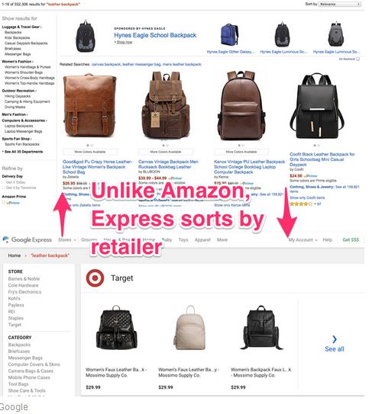Open the Sort by Relevance dropdown

(x=340, y=4)
